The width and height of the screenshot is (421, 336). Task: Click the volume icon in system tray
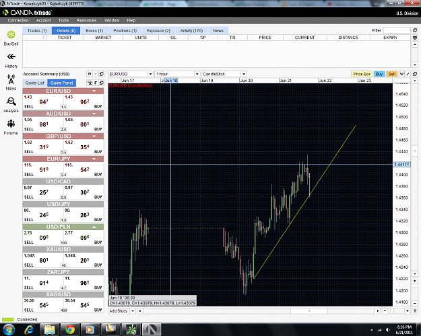click(x=388, y=329)
